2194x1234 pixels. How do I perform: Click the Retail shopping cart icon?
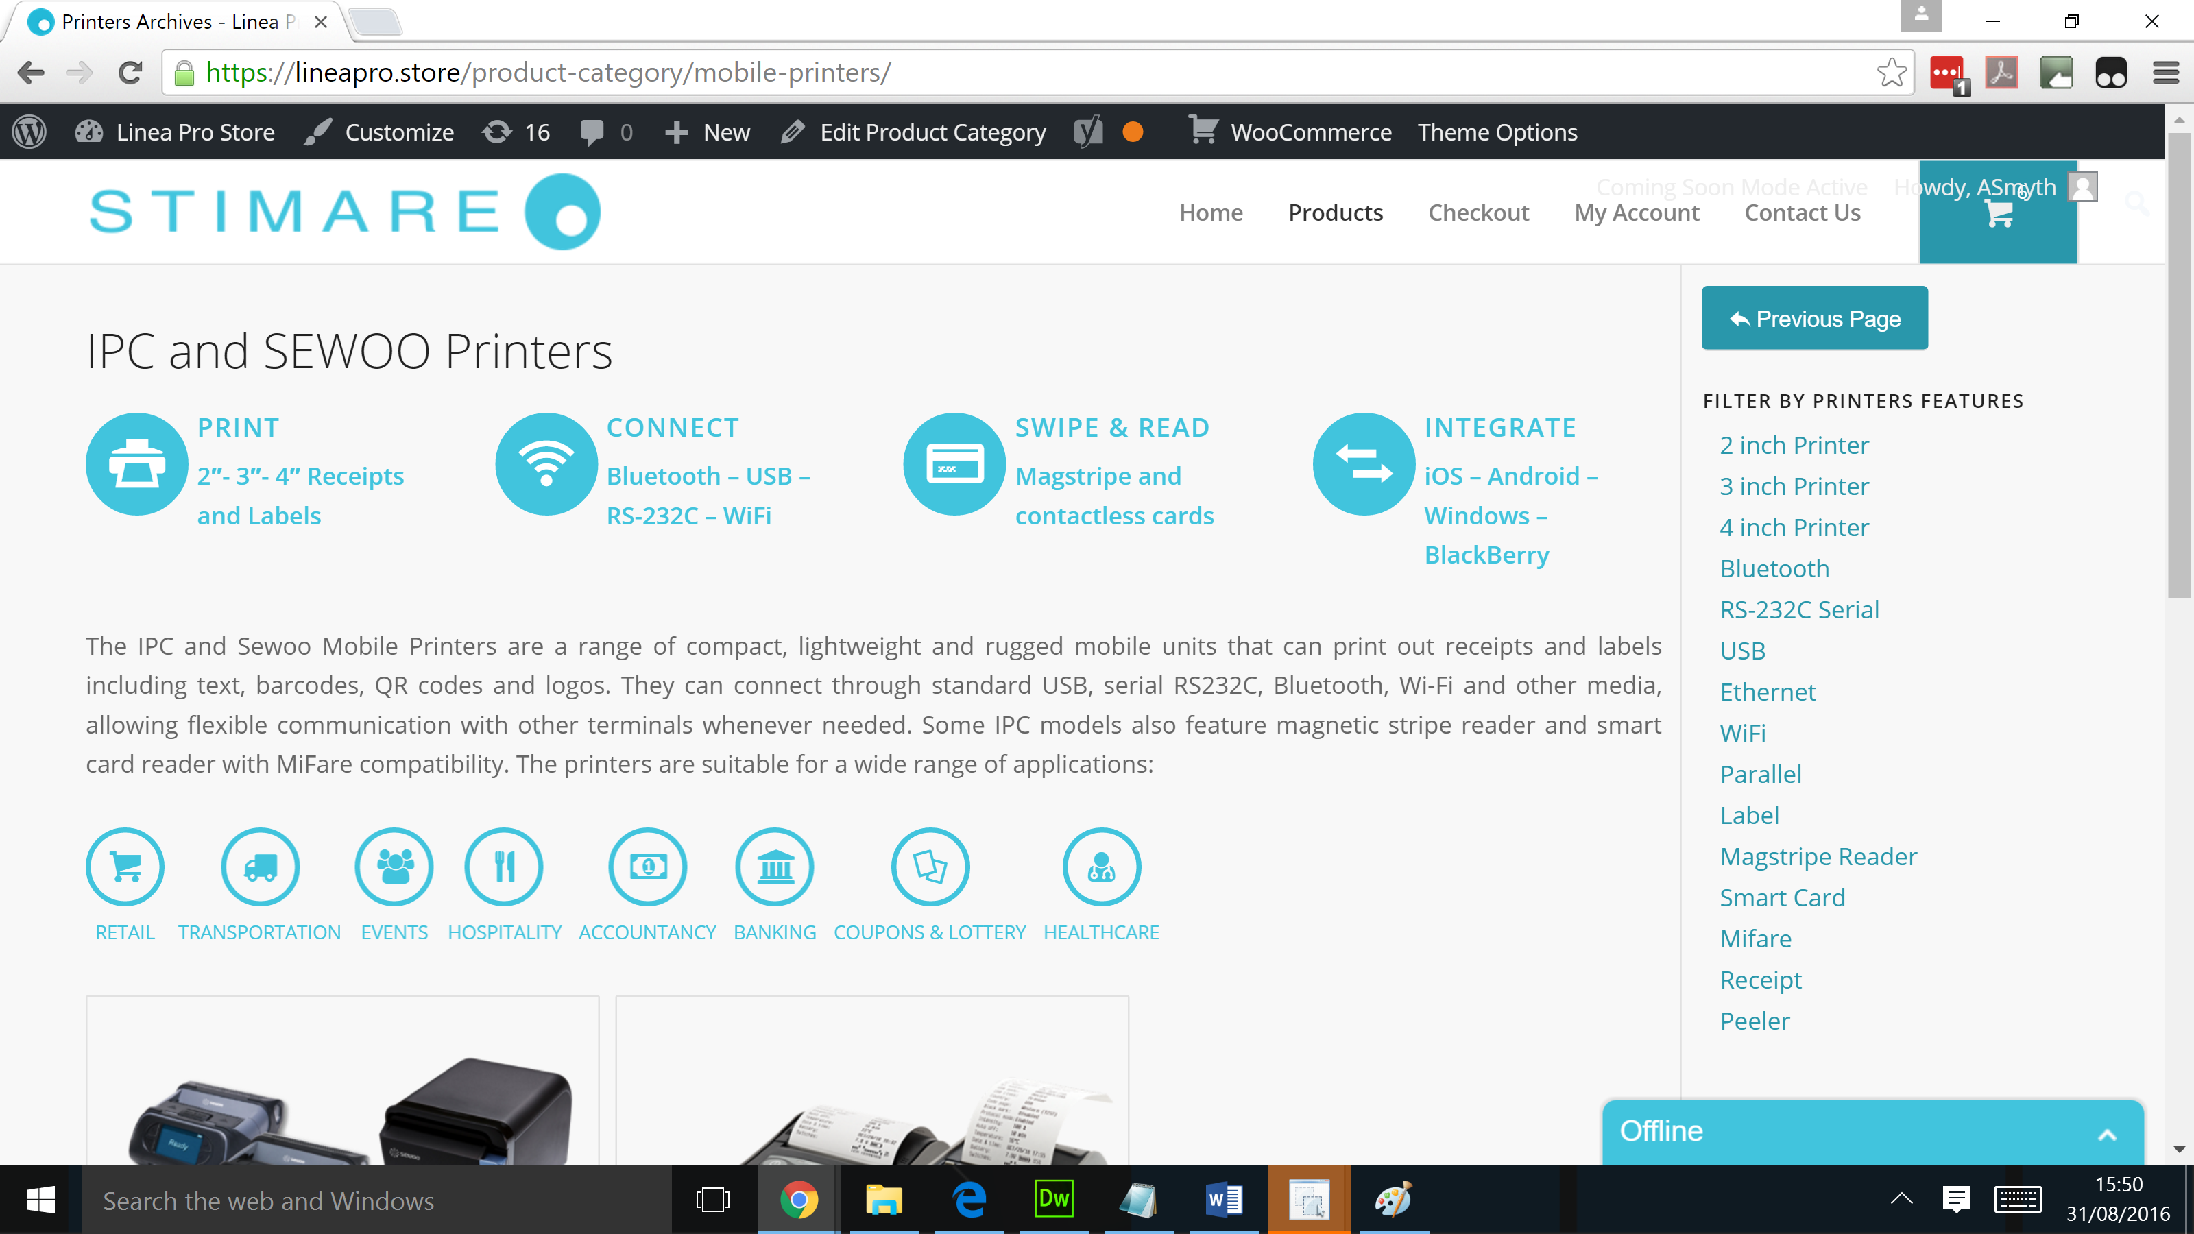pos(125,867)
